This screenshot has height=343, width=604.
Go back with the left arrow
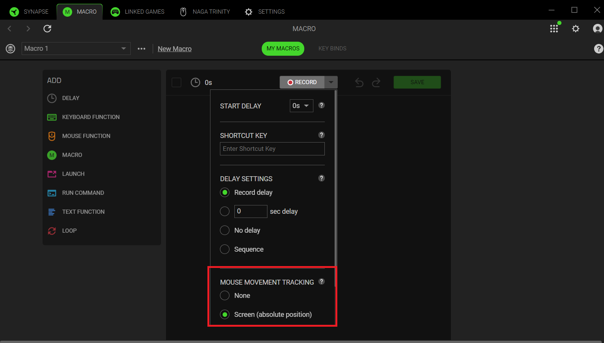point(10,28)
